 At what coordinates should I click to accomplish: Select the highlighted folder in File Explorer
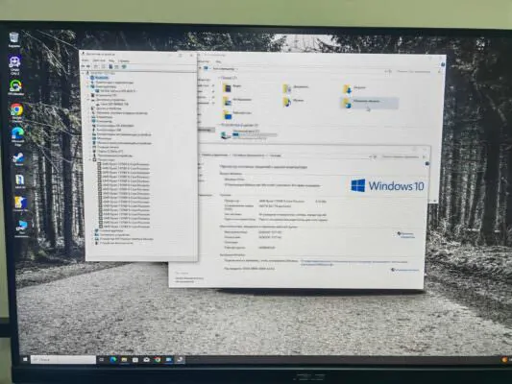coord(369,103)
